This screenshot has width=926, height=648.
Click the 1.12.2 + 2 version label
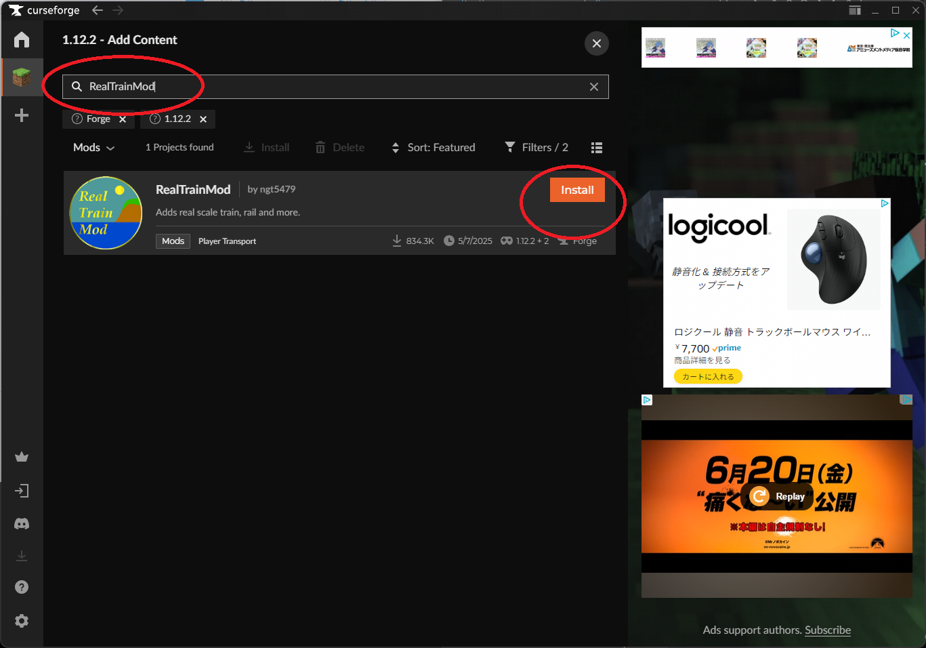[x=525, y=241]
